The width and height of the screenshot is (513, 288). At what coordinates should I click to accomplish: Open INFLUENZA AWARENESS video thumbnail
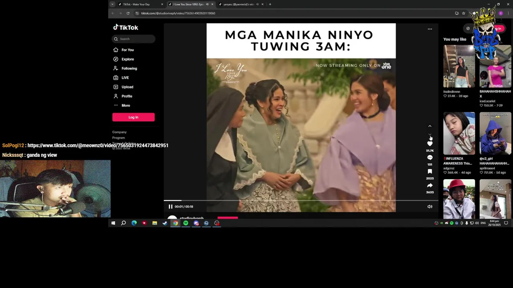(x=459, y=133)
